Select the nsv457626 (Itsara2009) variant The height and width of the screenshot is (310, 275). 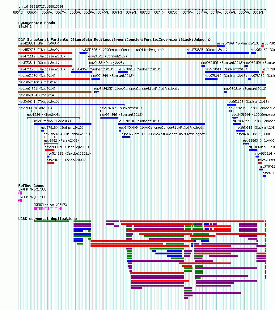point(39,50)
